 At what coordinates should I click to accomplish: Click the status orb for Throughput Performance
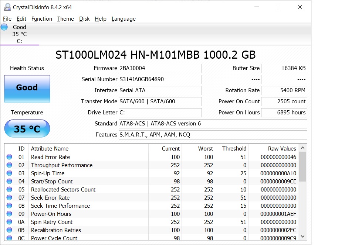9,165
